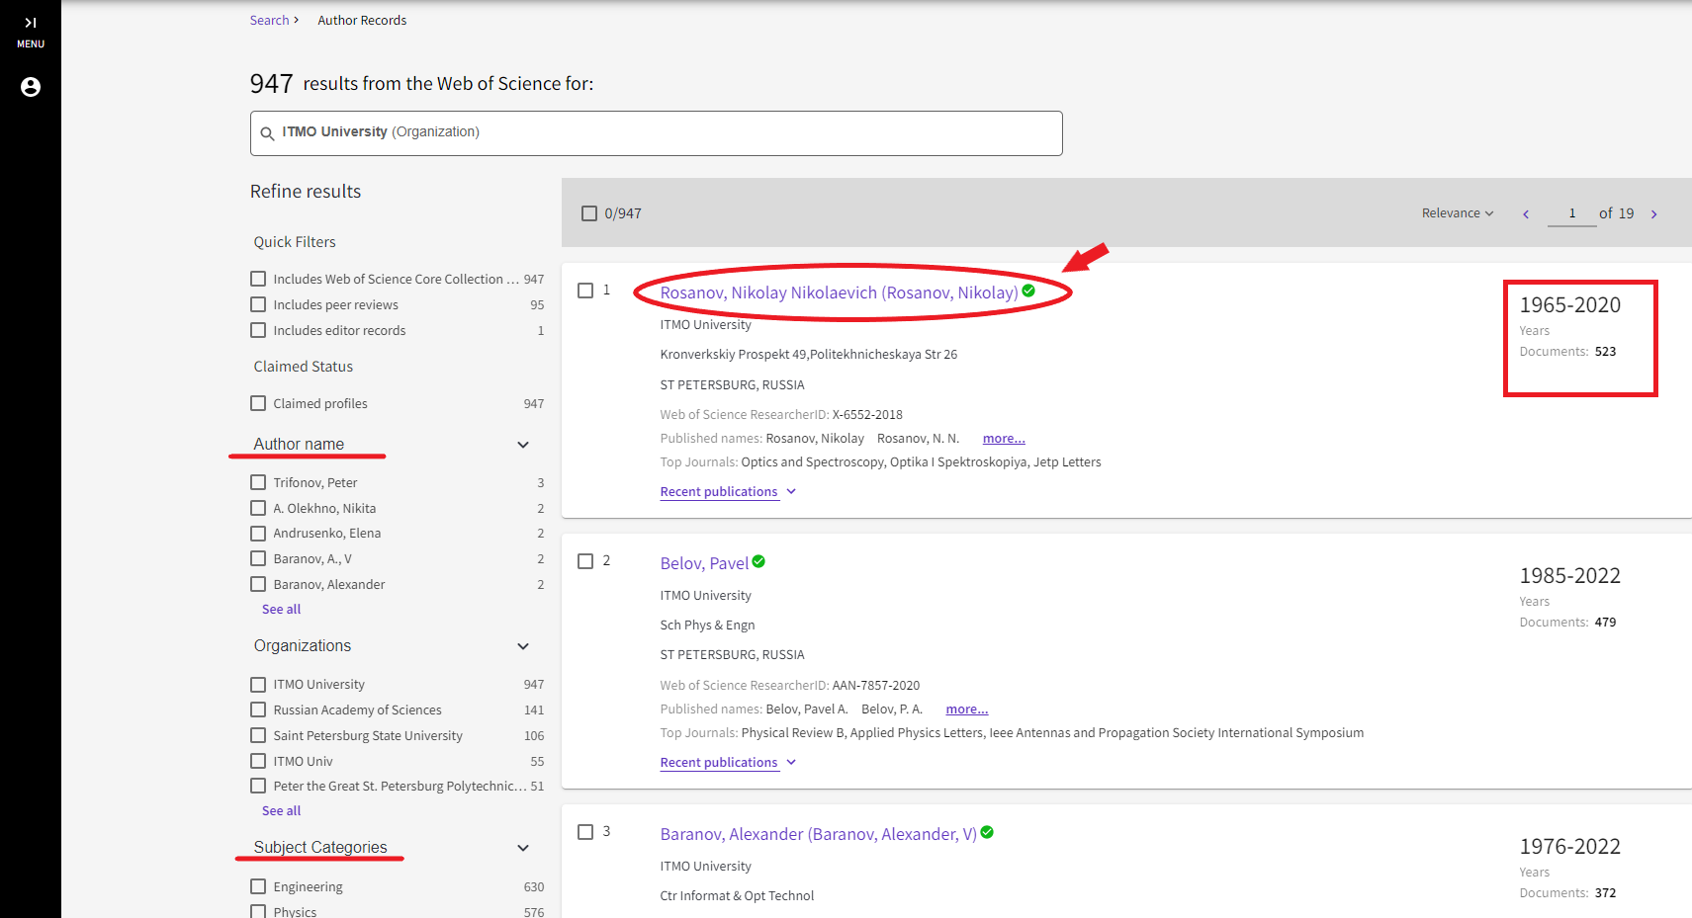Click the 1976-2022 years text
Screen dimensions: 1692x918
1570,847
